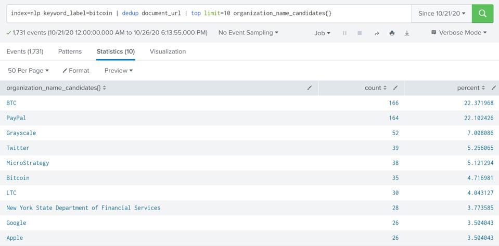Click count value 164 for PayPal

pyautogui.click(x=394, y=118)
